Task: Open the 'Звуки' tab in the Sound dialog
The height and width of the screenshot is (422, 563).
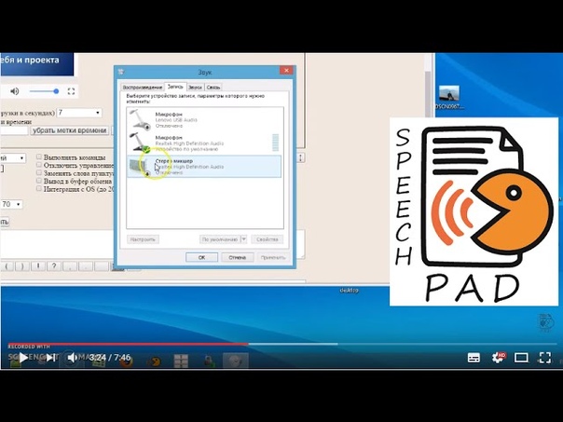Action: (x=196, y=87)
